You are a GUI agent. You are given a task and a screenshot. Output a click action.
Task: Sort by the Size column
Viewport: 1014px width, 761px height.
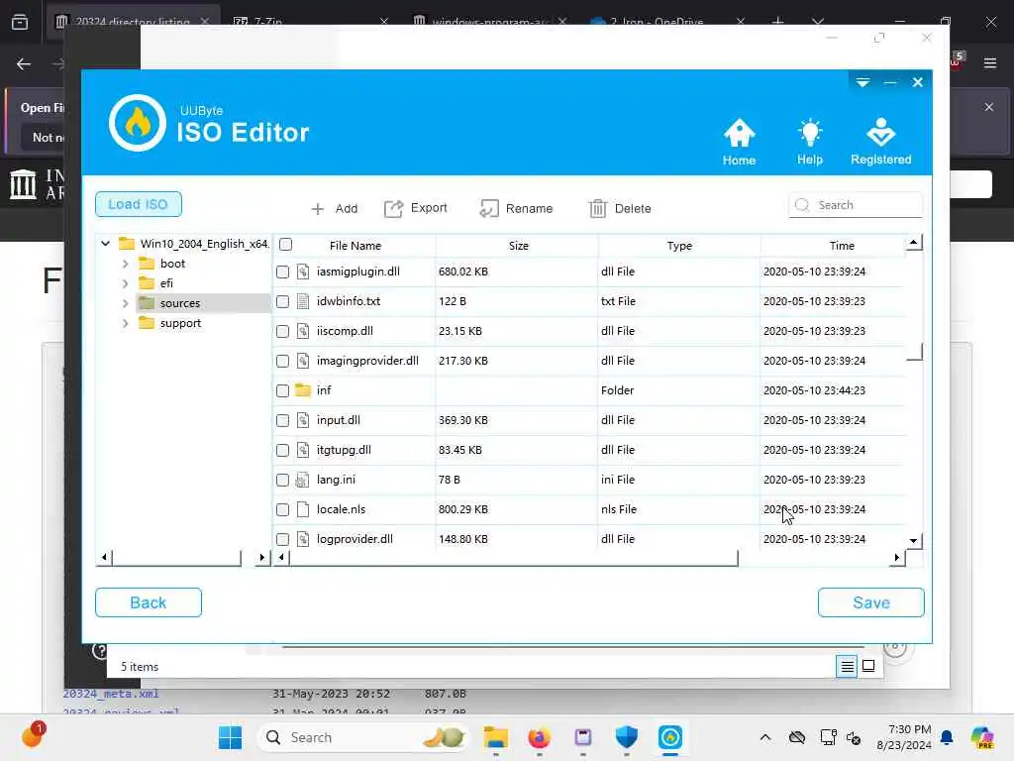518,246
